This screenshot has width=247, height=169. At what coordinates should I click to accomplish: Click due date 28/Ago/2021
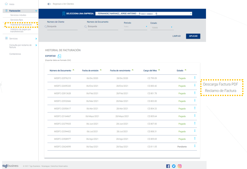click(x=122, y=139)
